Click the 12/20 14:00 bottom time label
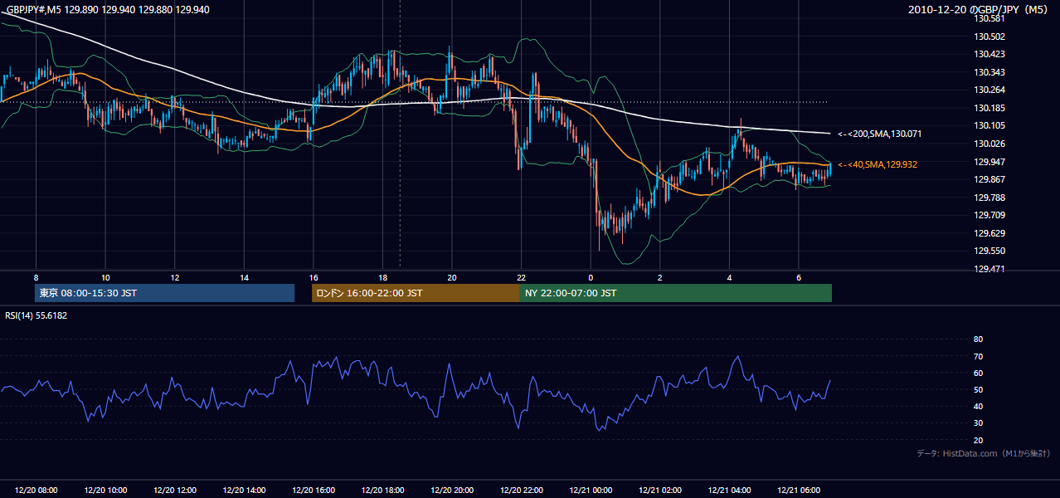The height and width of the screenshot is (498, 1060). pyautogui.click(x=244, y=491)
